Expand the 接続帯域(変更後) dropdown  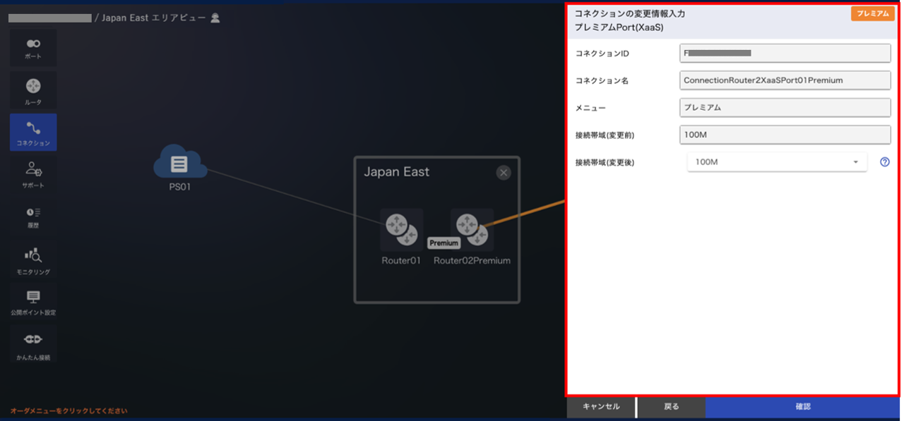click(777, 162)
